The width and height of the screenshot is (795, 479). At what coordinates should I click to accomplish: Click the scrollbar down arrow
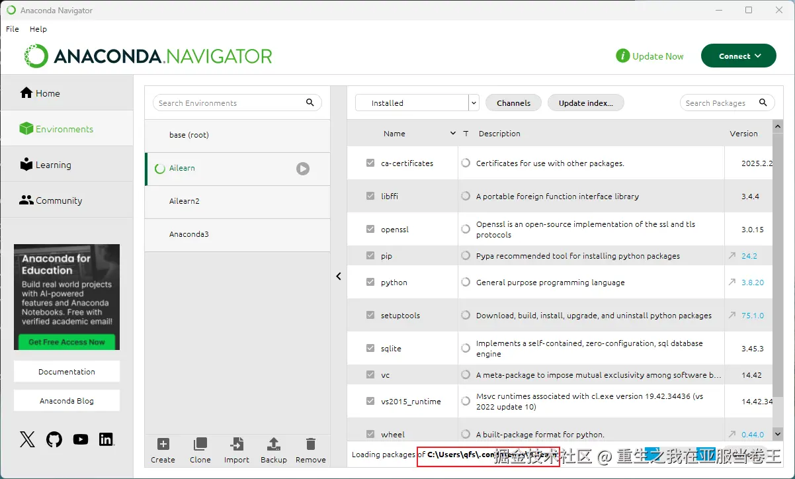778,434
